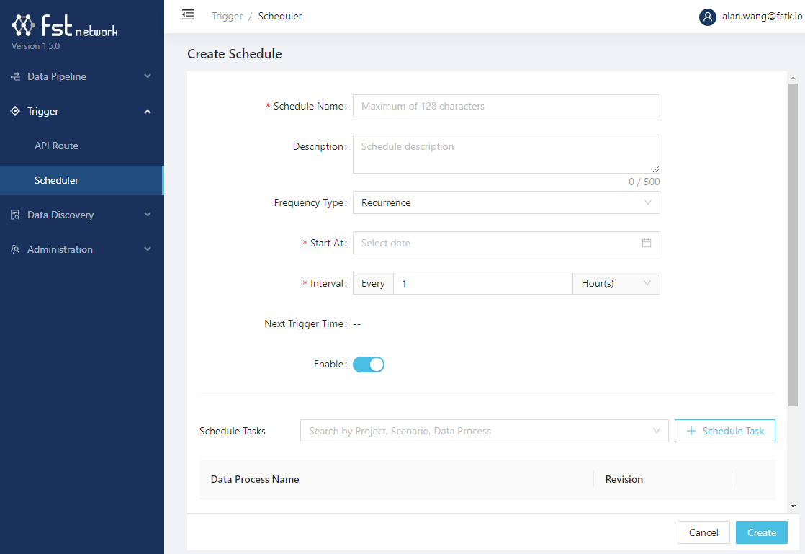Toggle the Enable switch off
805x554 pixels.
click(x=369, y=365)
